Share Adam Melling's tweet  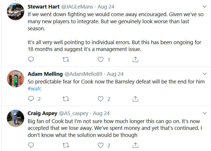135,99
